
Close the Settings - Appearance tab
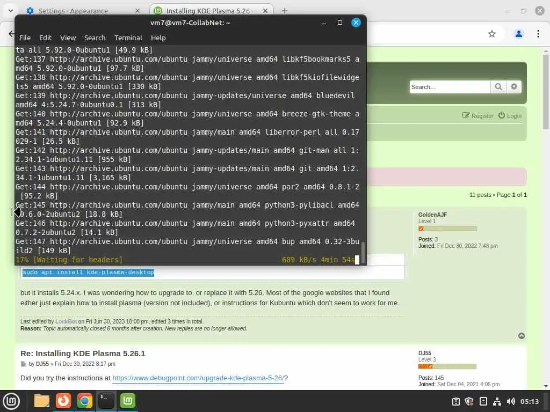pyautogui.click(x=137, y=11)
